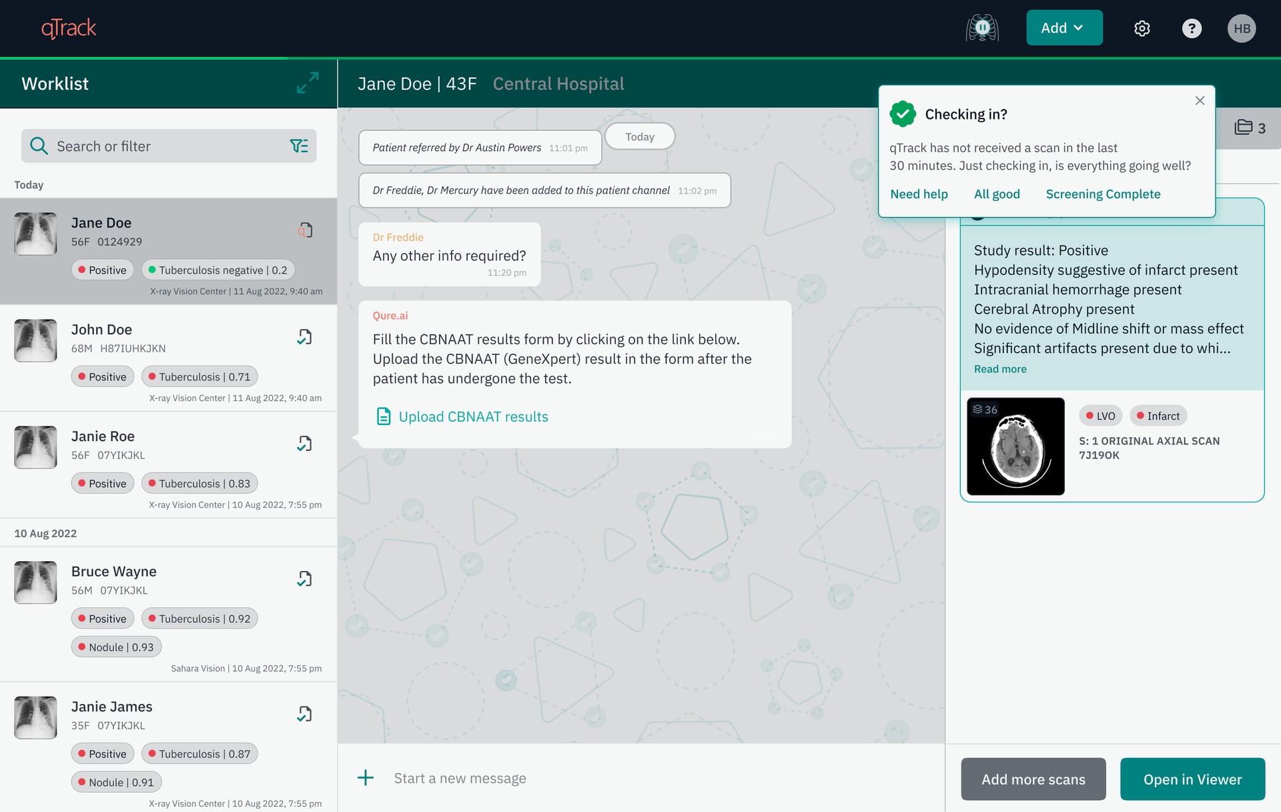
Task: Click the plus attachment icon
Action: (366, 778)
